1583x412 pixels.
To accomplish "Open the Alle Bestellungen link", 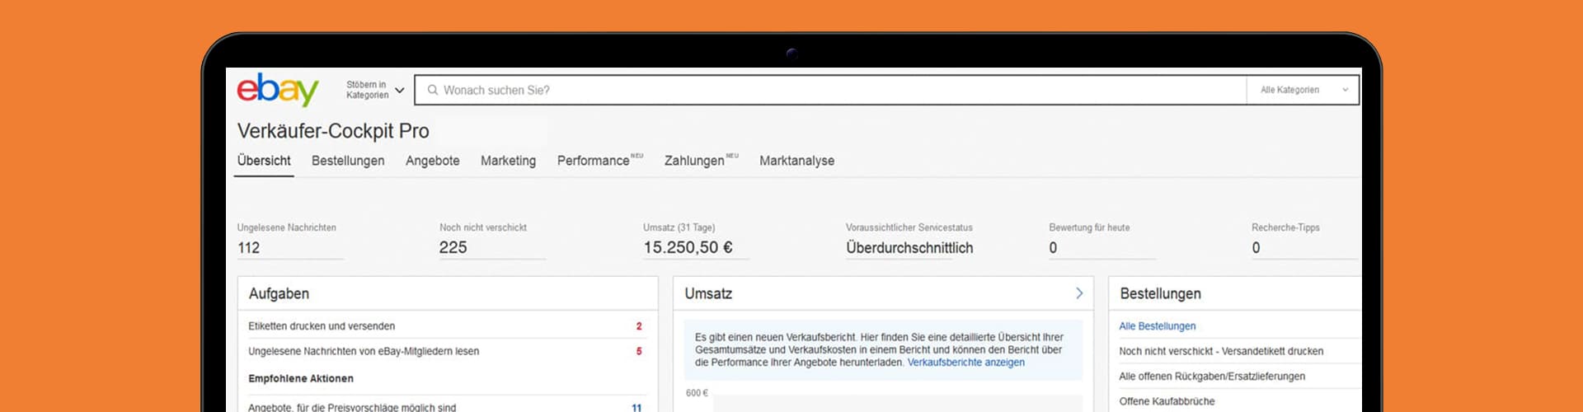I will click(x=1157, y=326).
